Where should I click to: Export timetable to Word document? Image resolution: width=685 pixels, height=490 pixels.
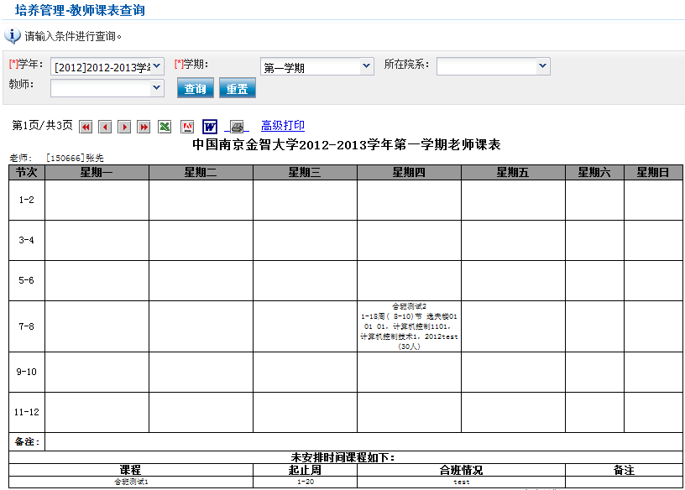click(x=210, y=127)
